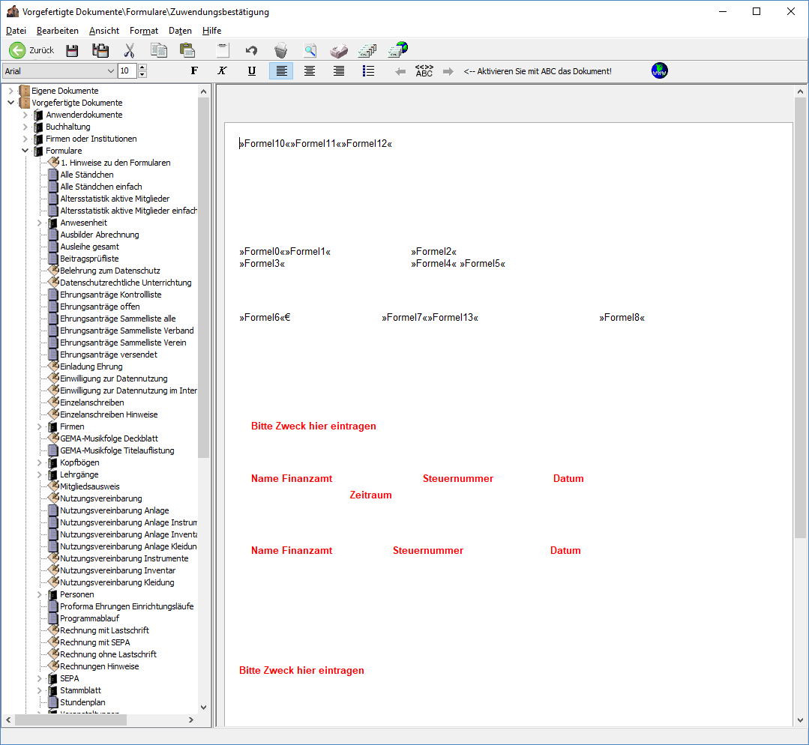Click the clipboard paste icon

point(187,50)
